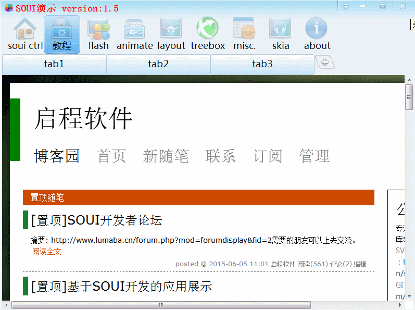
Task: Click 编辑 in the post footer
Action: (x=360, y=264)
